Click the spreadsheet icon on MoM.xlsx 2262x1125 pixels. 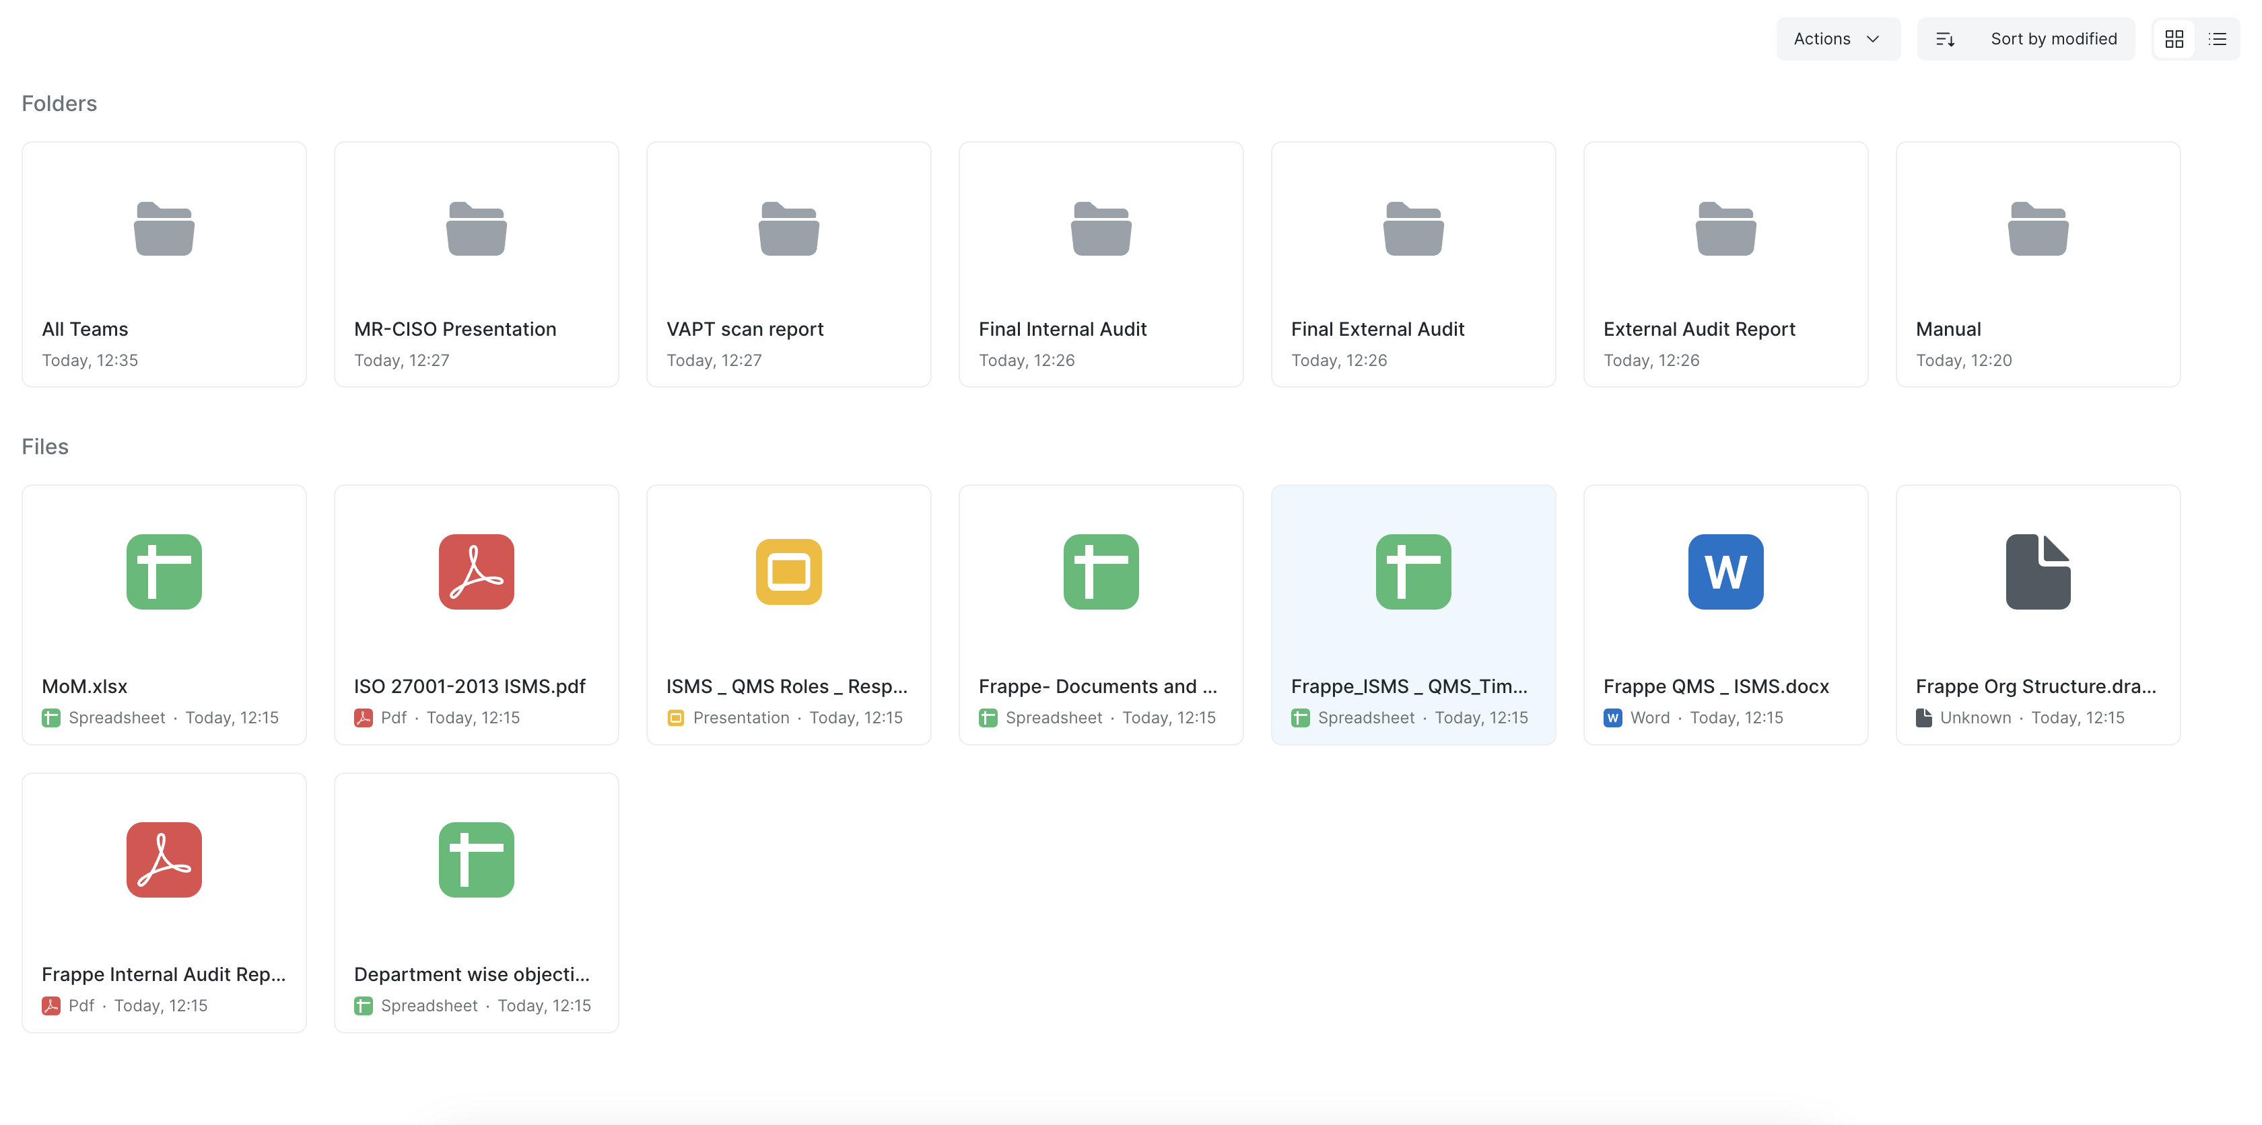(x=164, y=572)
